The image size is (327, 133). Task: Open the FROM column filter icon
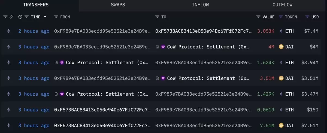(56, 17)
